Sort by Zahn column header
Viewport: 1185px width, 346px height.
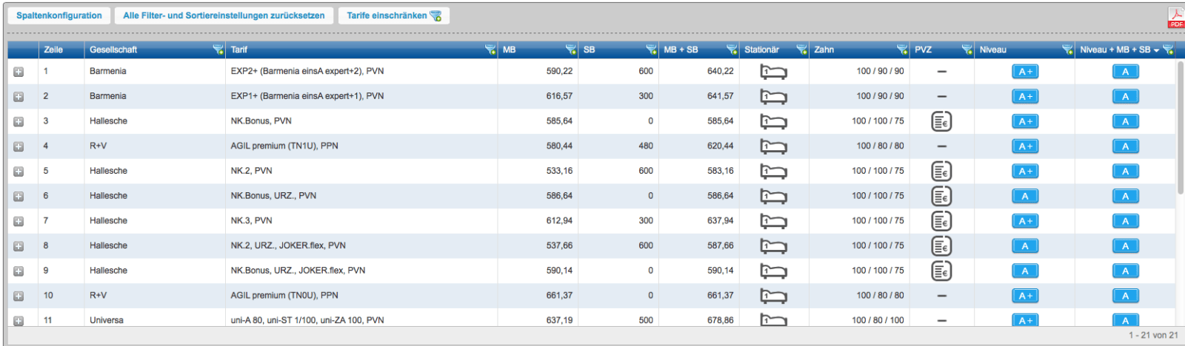click(824, 50)
